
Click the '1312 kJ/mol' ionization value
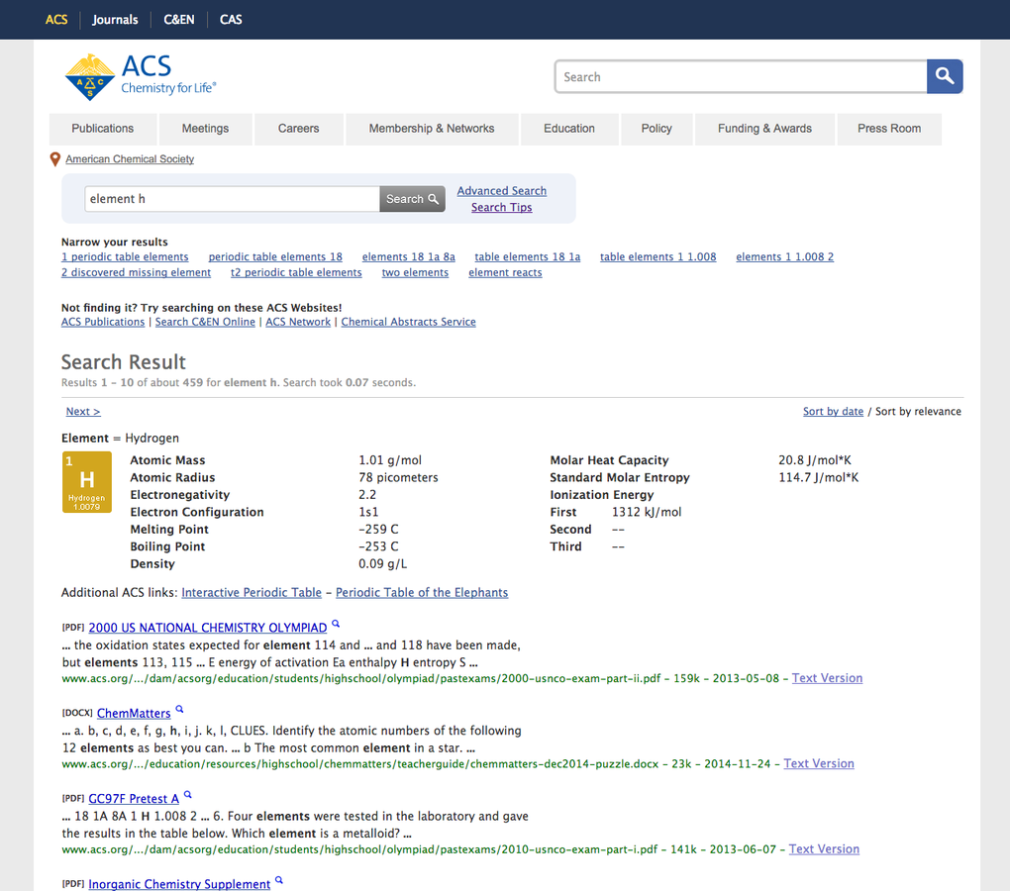point(646,512)
